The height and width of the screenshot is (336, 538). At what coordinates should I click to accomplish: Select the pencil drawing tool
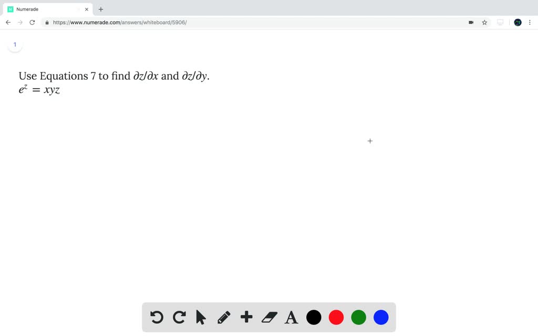tap(224, 317)
